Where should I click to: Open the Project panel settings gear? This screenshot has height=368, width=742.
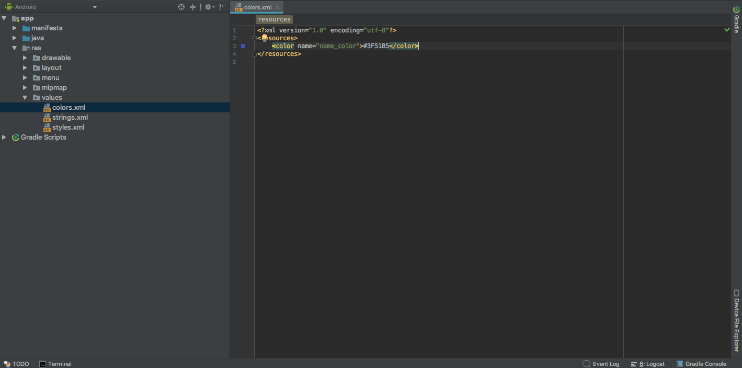[x=208, y=7]
